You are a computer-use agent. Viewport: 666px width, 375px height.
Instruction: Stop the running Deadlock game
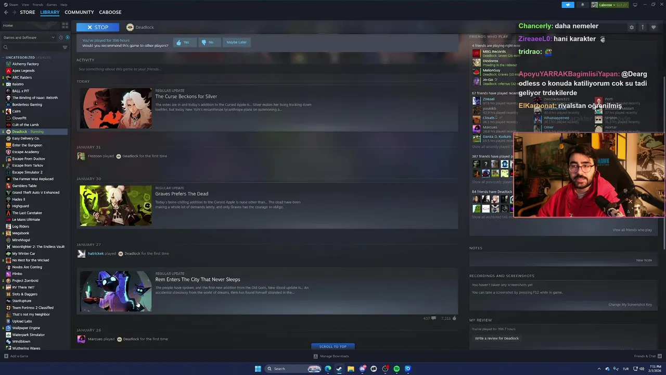click(x=98, y=27)
